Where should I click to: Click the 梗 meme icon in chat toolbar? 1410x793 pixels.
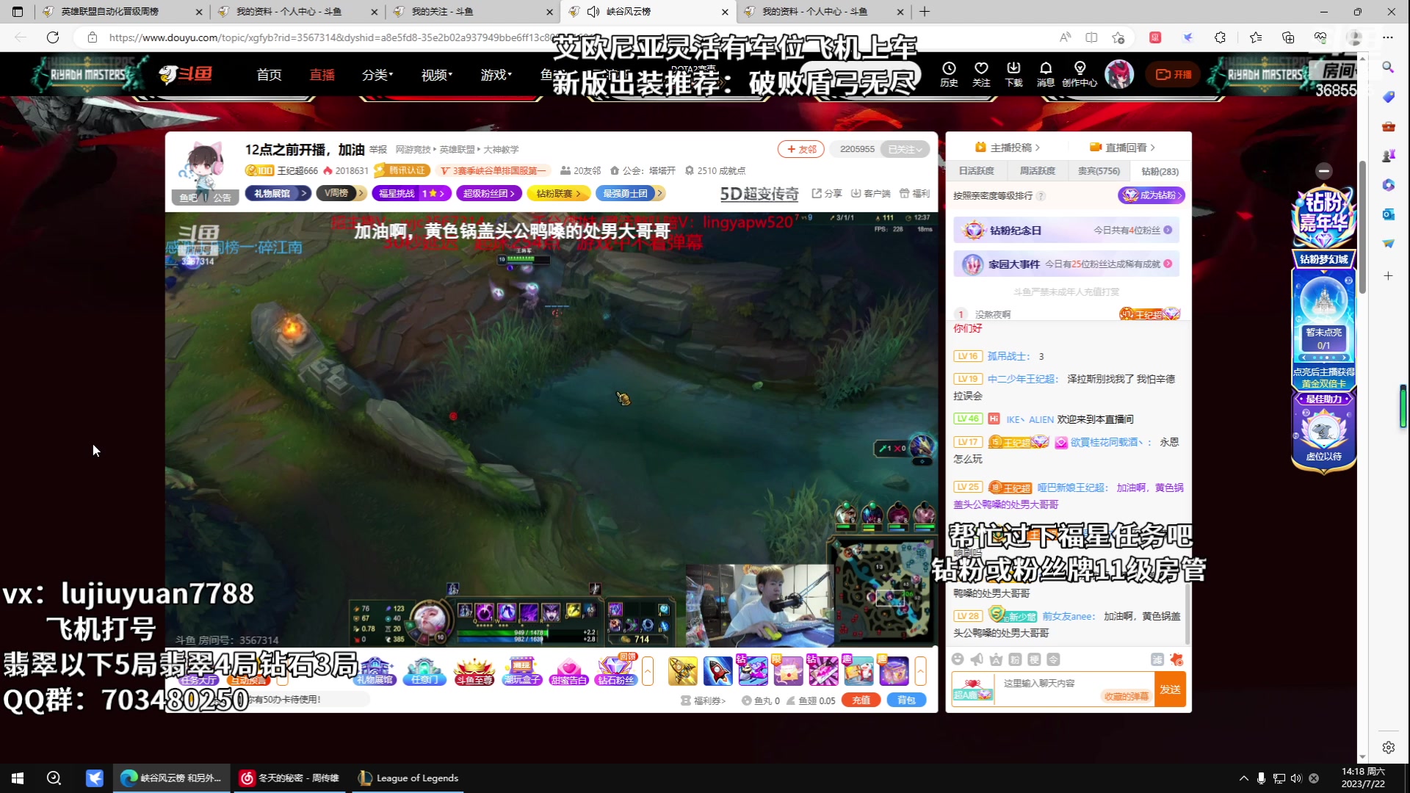(x=1034, y=659)
